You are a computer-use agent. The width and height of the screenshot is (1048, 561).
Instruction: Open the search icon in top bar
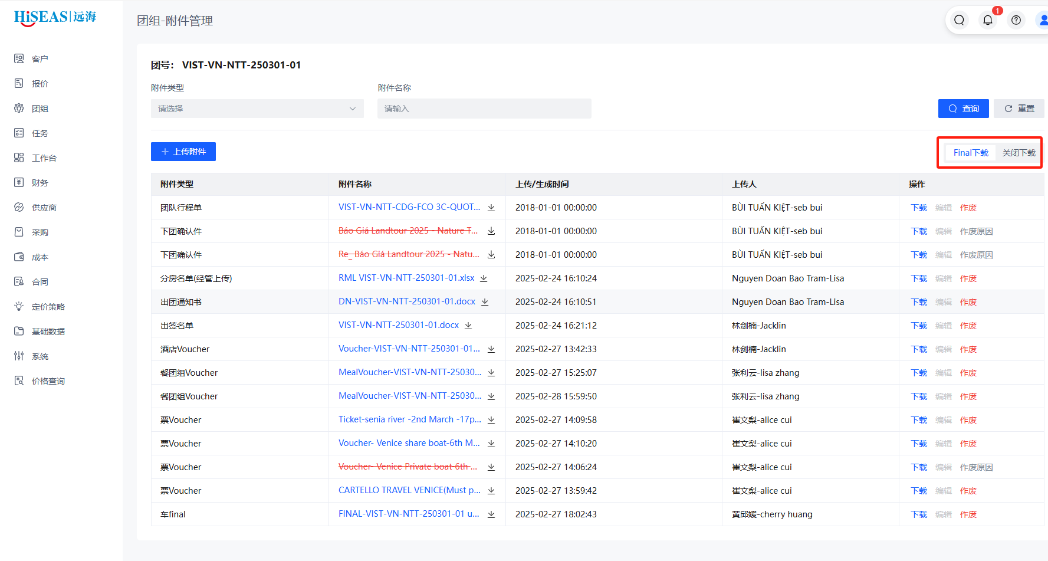960,20
